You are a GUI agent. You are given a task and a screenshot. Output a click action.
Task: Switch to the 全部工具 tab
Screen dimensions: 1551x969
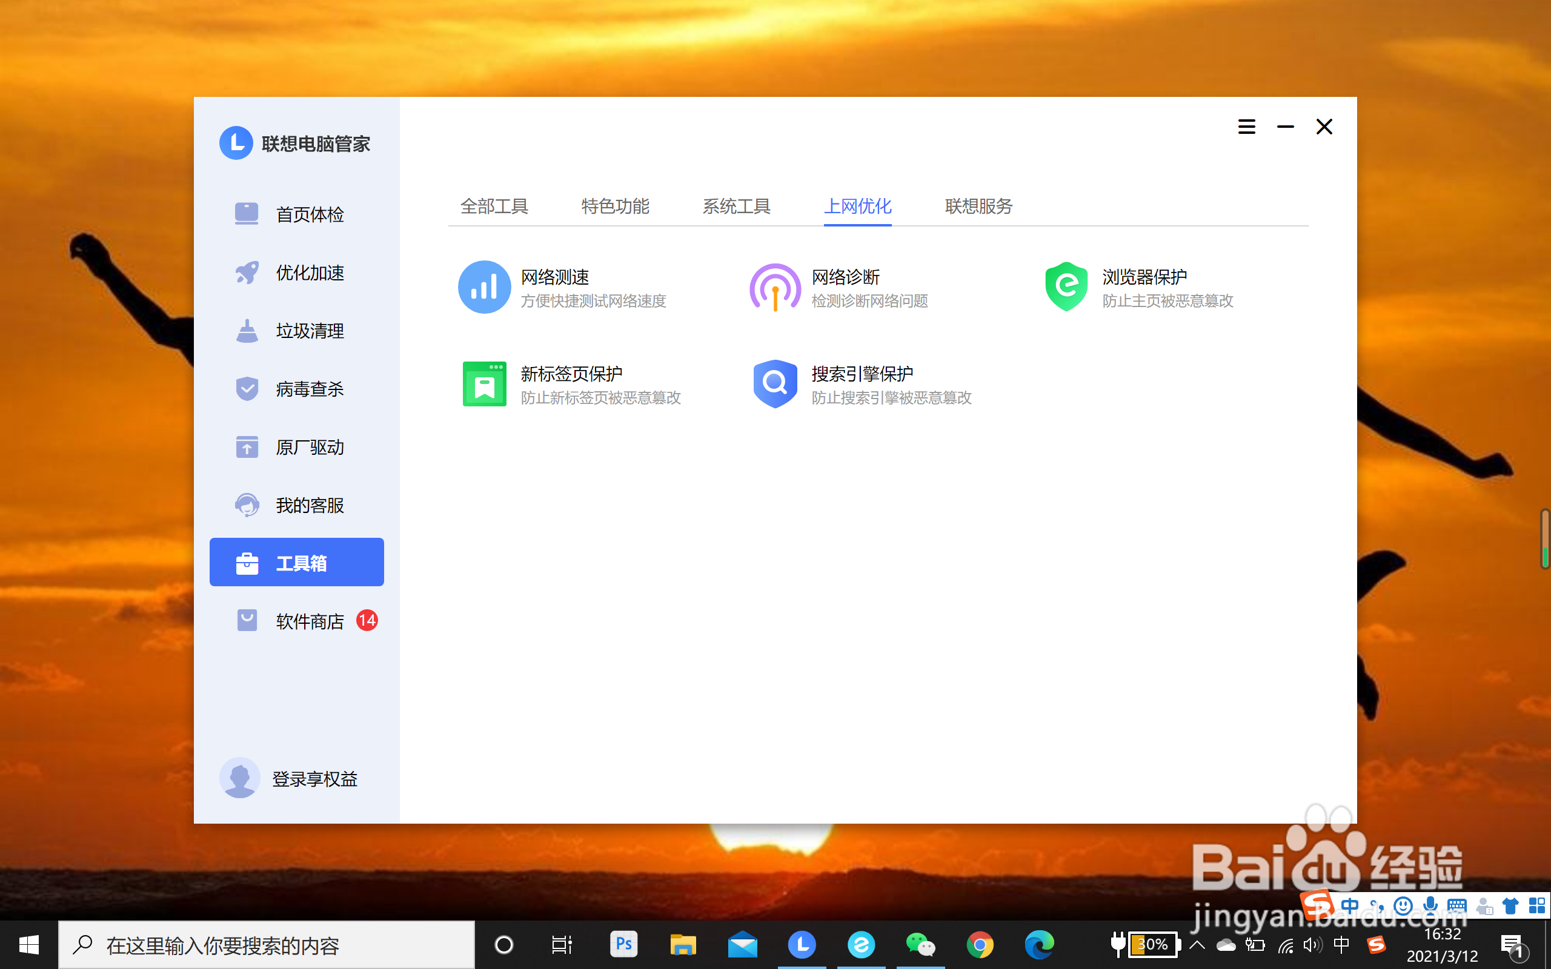[x=494, y=207]
